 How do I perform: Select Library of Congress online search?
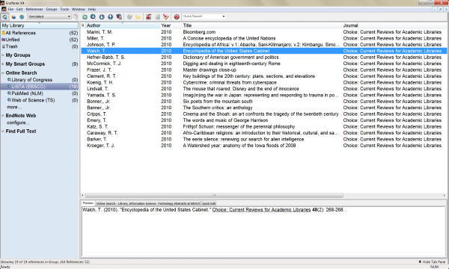(40, 80)
